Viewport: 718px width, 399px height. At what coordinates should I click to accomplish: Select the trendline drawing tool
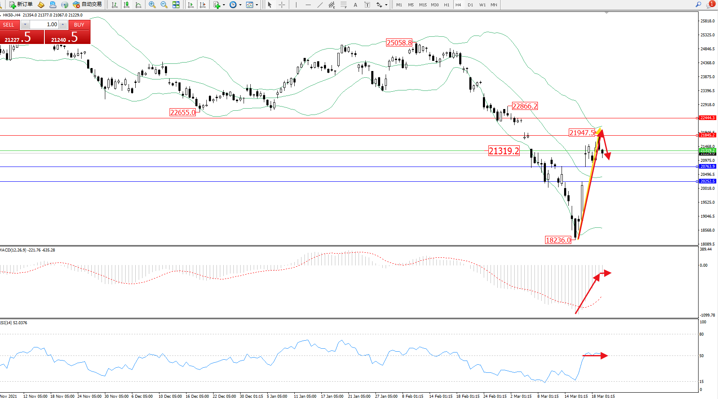320,5
